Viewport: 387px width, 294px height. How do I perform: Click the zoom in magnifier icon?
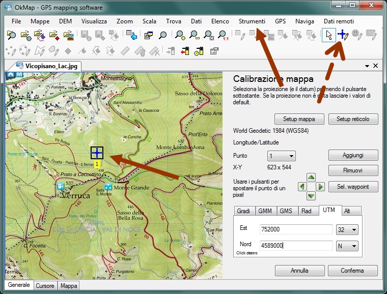[180, 35]
